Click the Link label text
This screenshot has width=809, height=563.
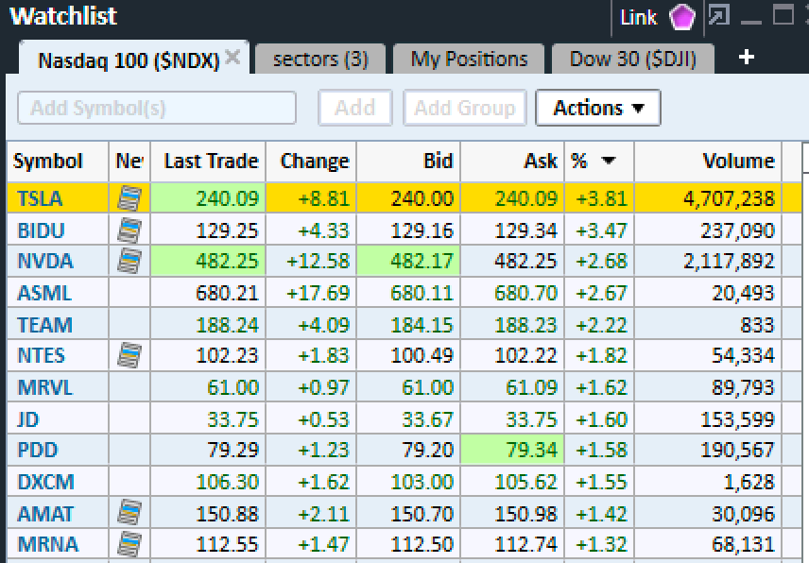(x=638, y=18)
